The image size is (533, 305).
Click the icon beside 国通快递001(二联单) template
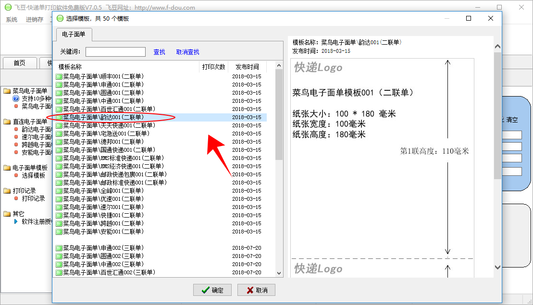59,150
